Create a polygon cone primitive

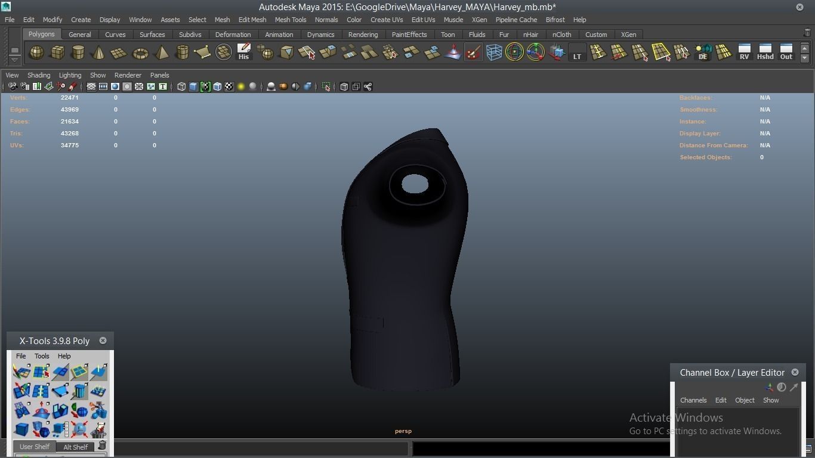click(x=98, y=52)
